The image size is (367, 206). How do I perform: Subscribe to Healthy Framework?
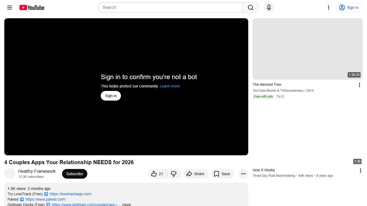74,174
